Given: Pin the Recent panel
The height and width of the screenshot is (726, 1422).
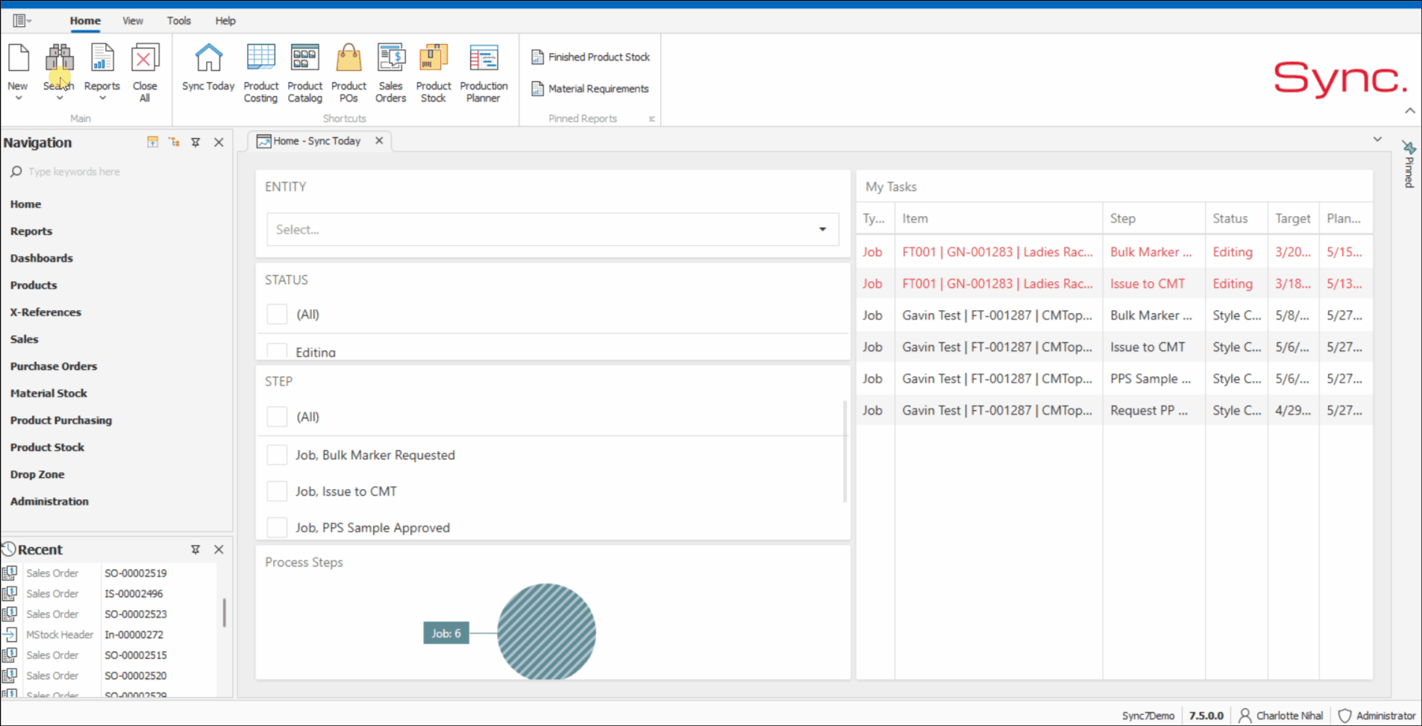Looking at the screenshot, I should (x=195, y=549).
